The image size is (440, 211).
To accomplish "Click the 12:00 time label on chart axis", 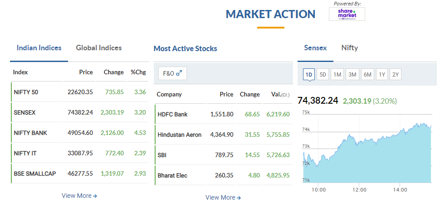I will click(359, 190).
